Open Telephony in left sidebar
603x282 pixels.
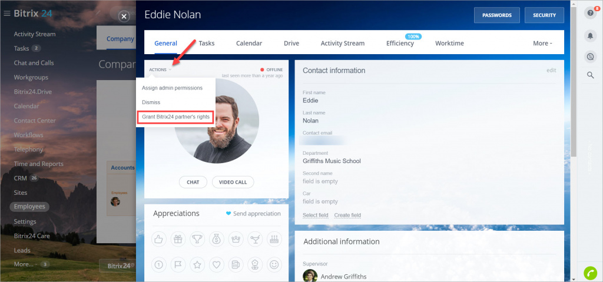(x=28, y=150)
